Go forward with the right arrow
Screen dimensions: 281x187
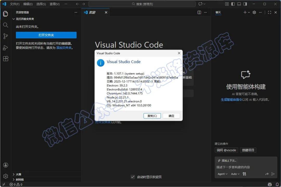pyautogui.click(x=84, y=4)
